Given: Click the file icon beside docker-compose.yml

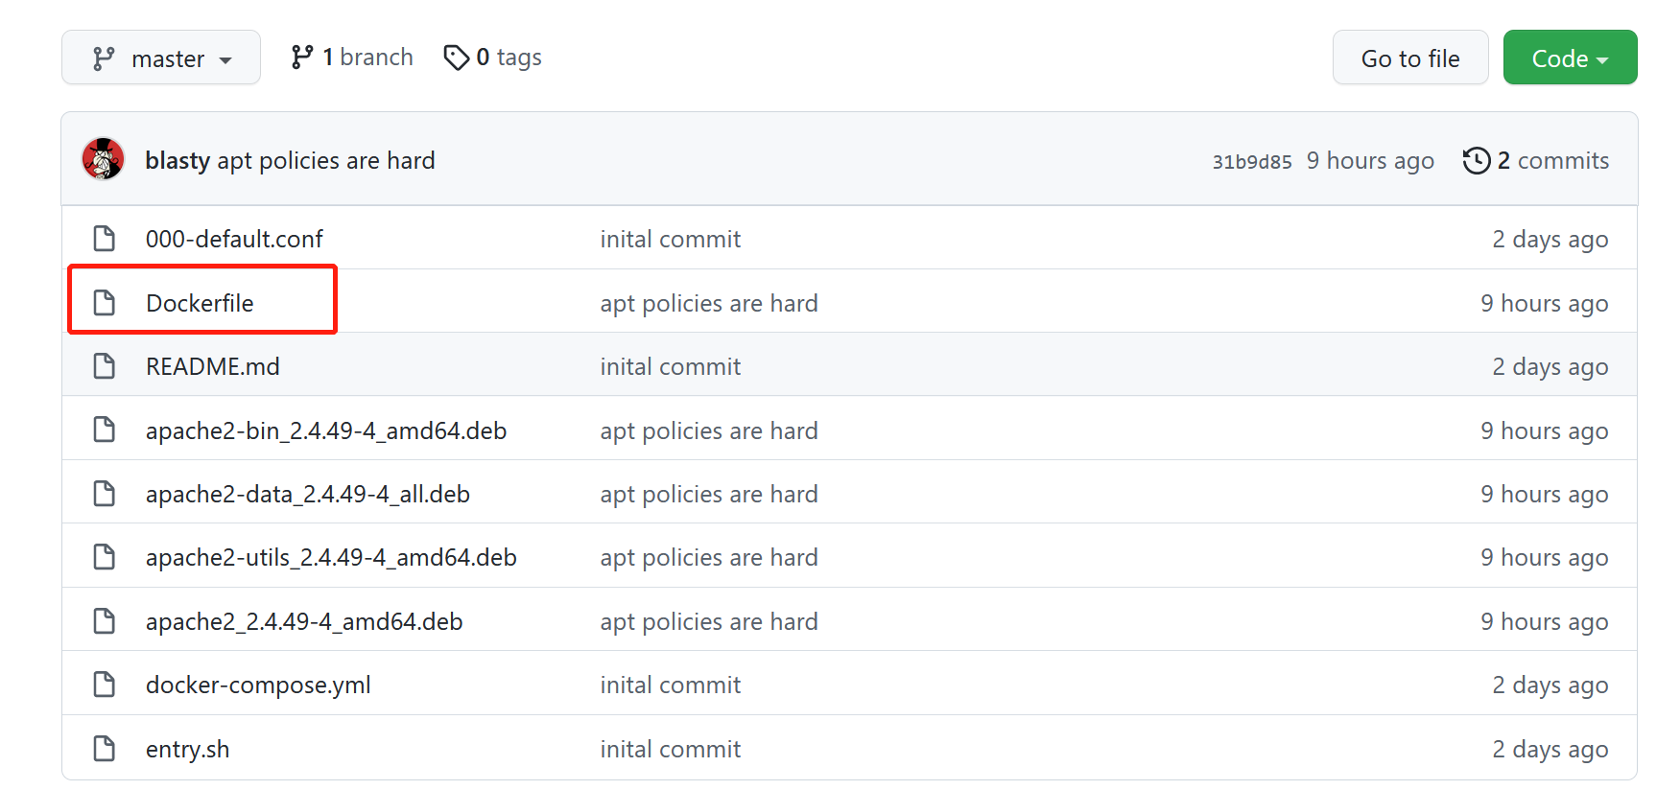Looking at the screenshot, I should (x=105, y=685).
